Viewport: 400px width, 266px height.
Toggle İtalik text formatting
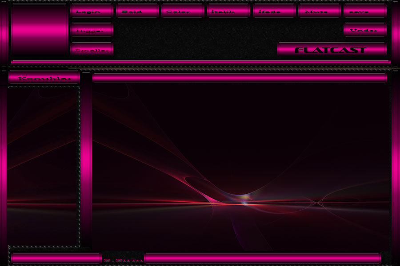coord(228,11)
